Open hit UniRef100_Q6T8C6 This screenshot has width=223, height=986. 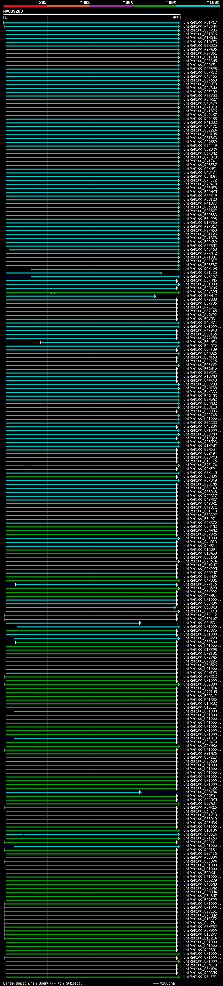[200, 34]
